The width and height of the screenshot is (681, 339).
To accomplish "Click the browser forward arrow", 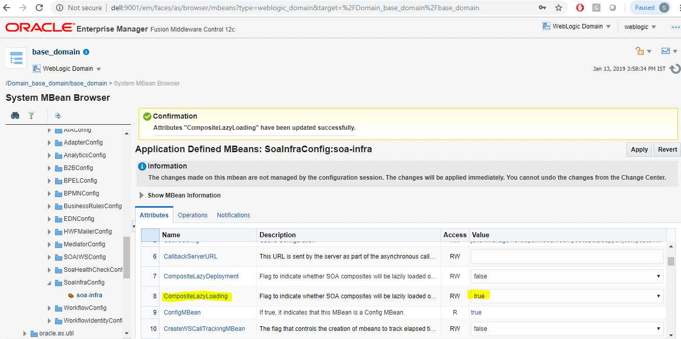I will [24, 8].
